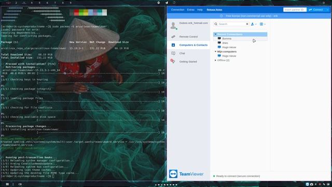Click the terminal command prompt line

click(27, 176)
